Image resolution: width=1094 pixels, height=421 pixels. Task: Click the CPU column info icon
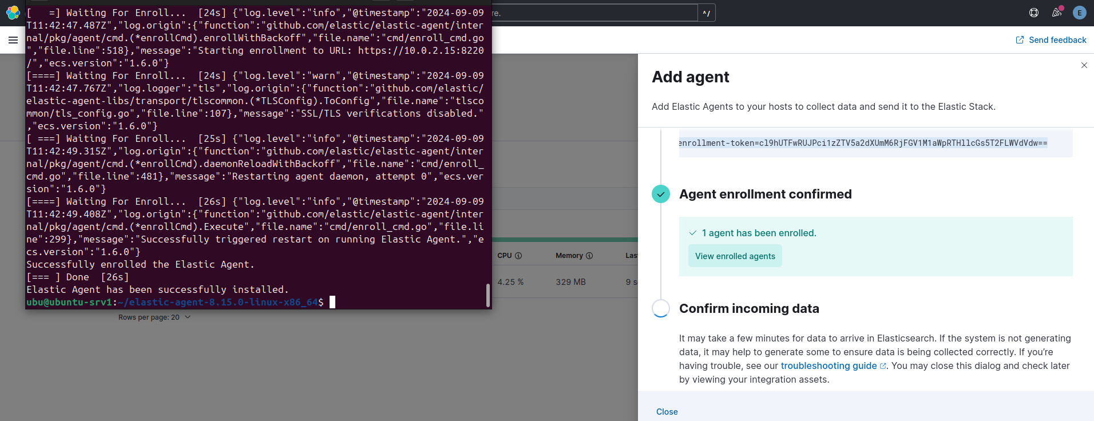[518, 256]
